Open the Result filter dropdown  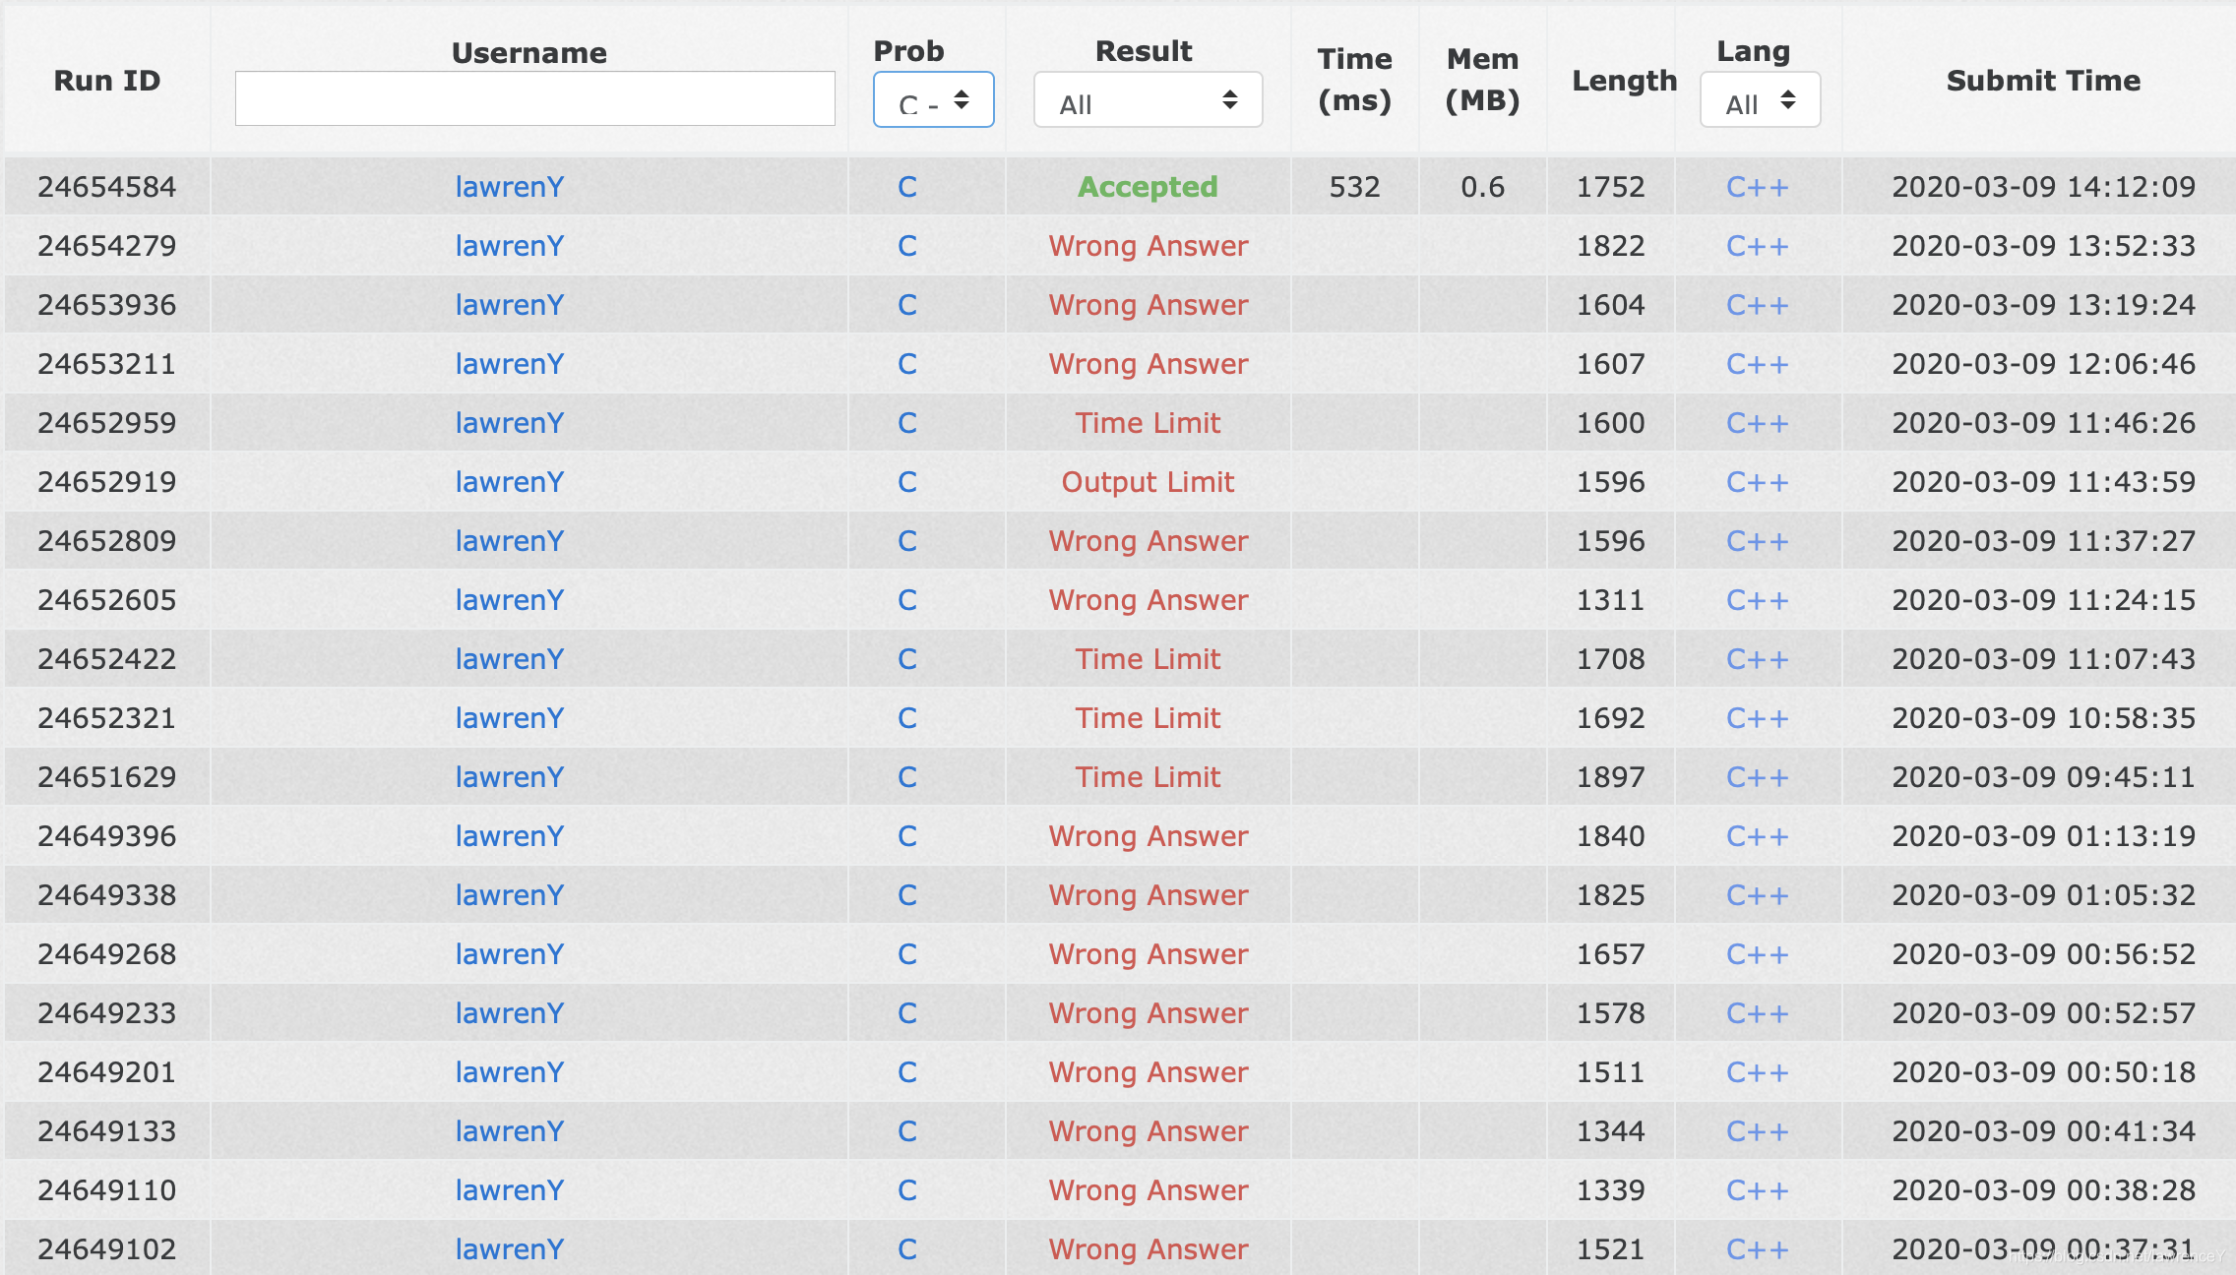[1148, 99]
